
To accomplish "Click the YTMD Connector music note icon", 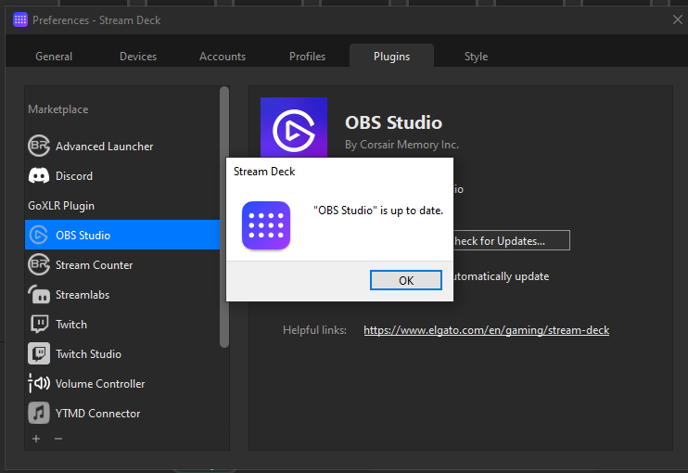I will click(39, 413).
